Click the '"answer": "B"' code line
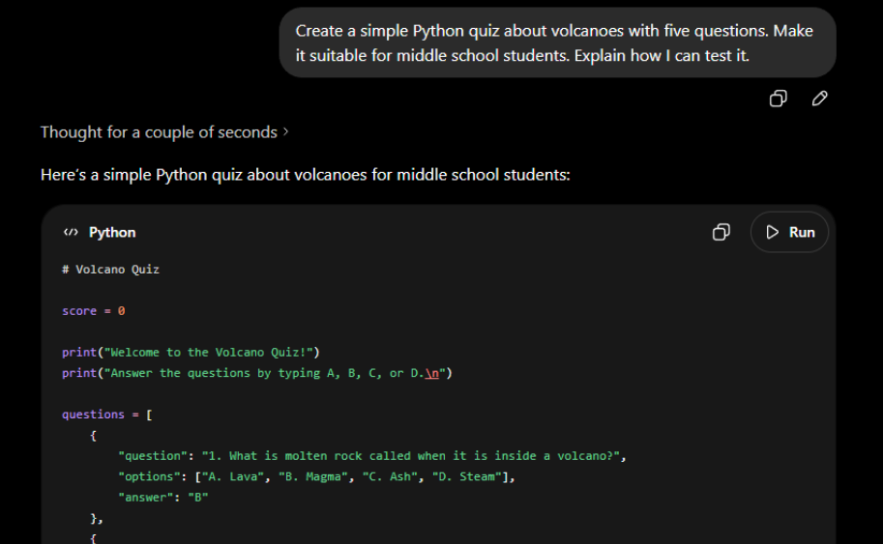 tap(163, 498)
